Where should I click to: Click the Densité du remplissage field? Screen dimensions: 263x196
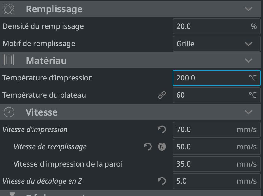click(x=212, y=26)
